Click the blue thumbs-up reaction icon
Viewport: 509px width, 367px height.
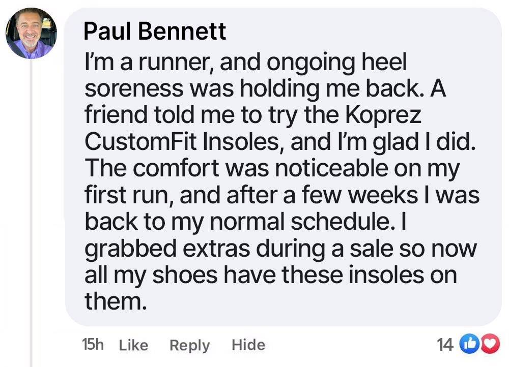point(469,344)
